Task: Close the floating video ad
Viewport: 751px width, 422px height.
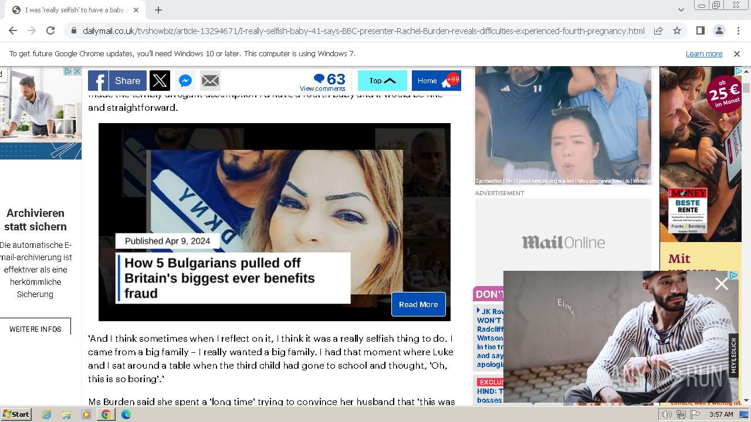Action: pyautogui.click(x=721, y=284)
